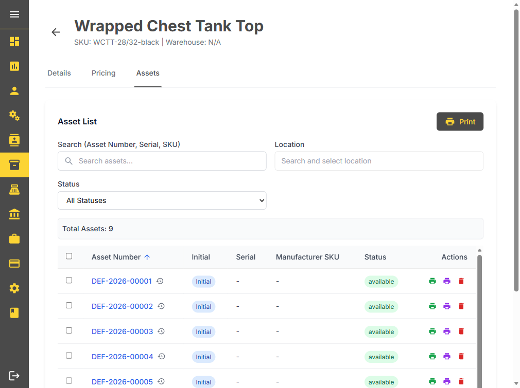
Task: Click the Search assets input field
Action: [x=162, y=161]
